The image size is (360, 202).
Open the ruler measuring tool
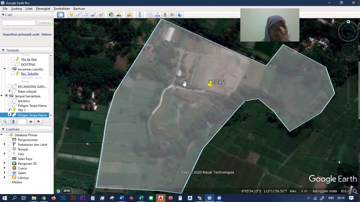click(140, 15)
